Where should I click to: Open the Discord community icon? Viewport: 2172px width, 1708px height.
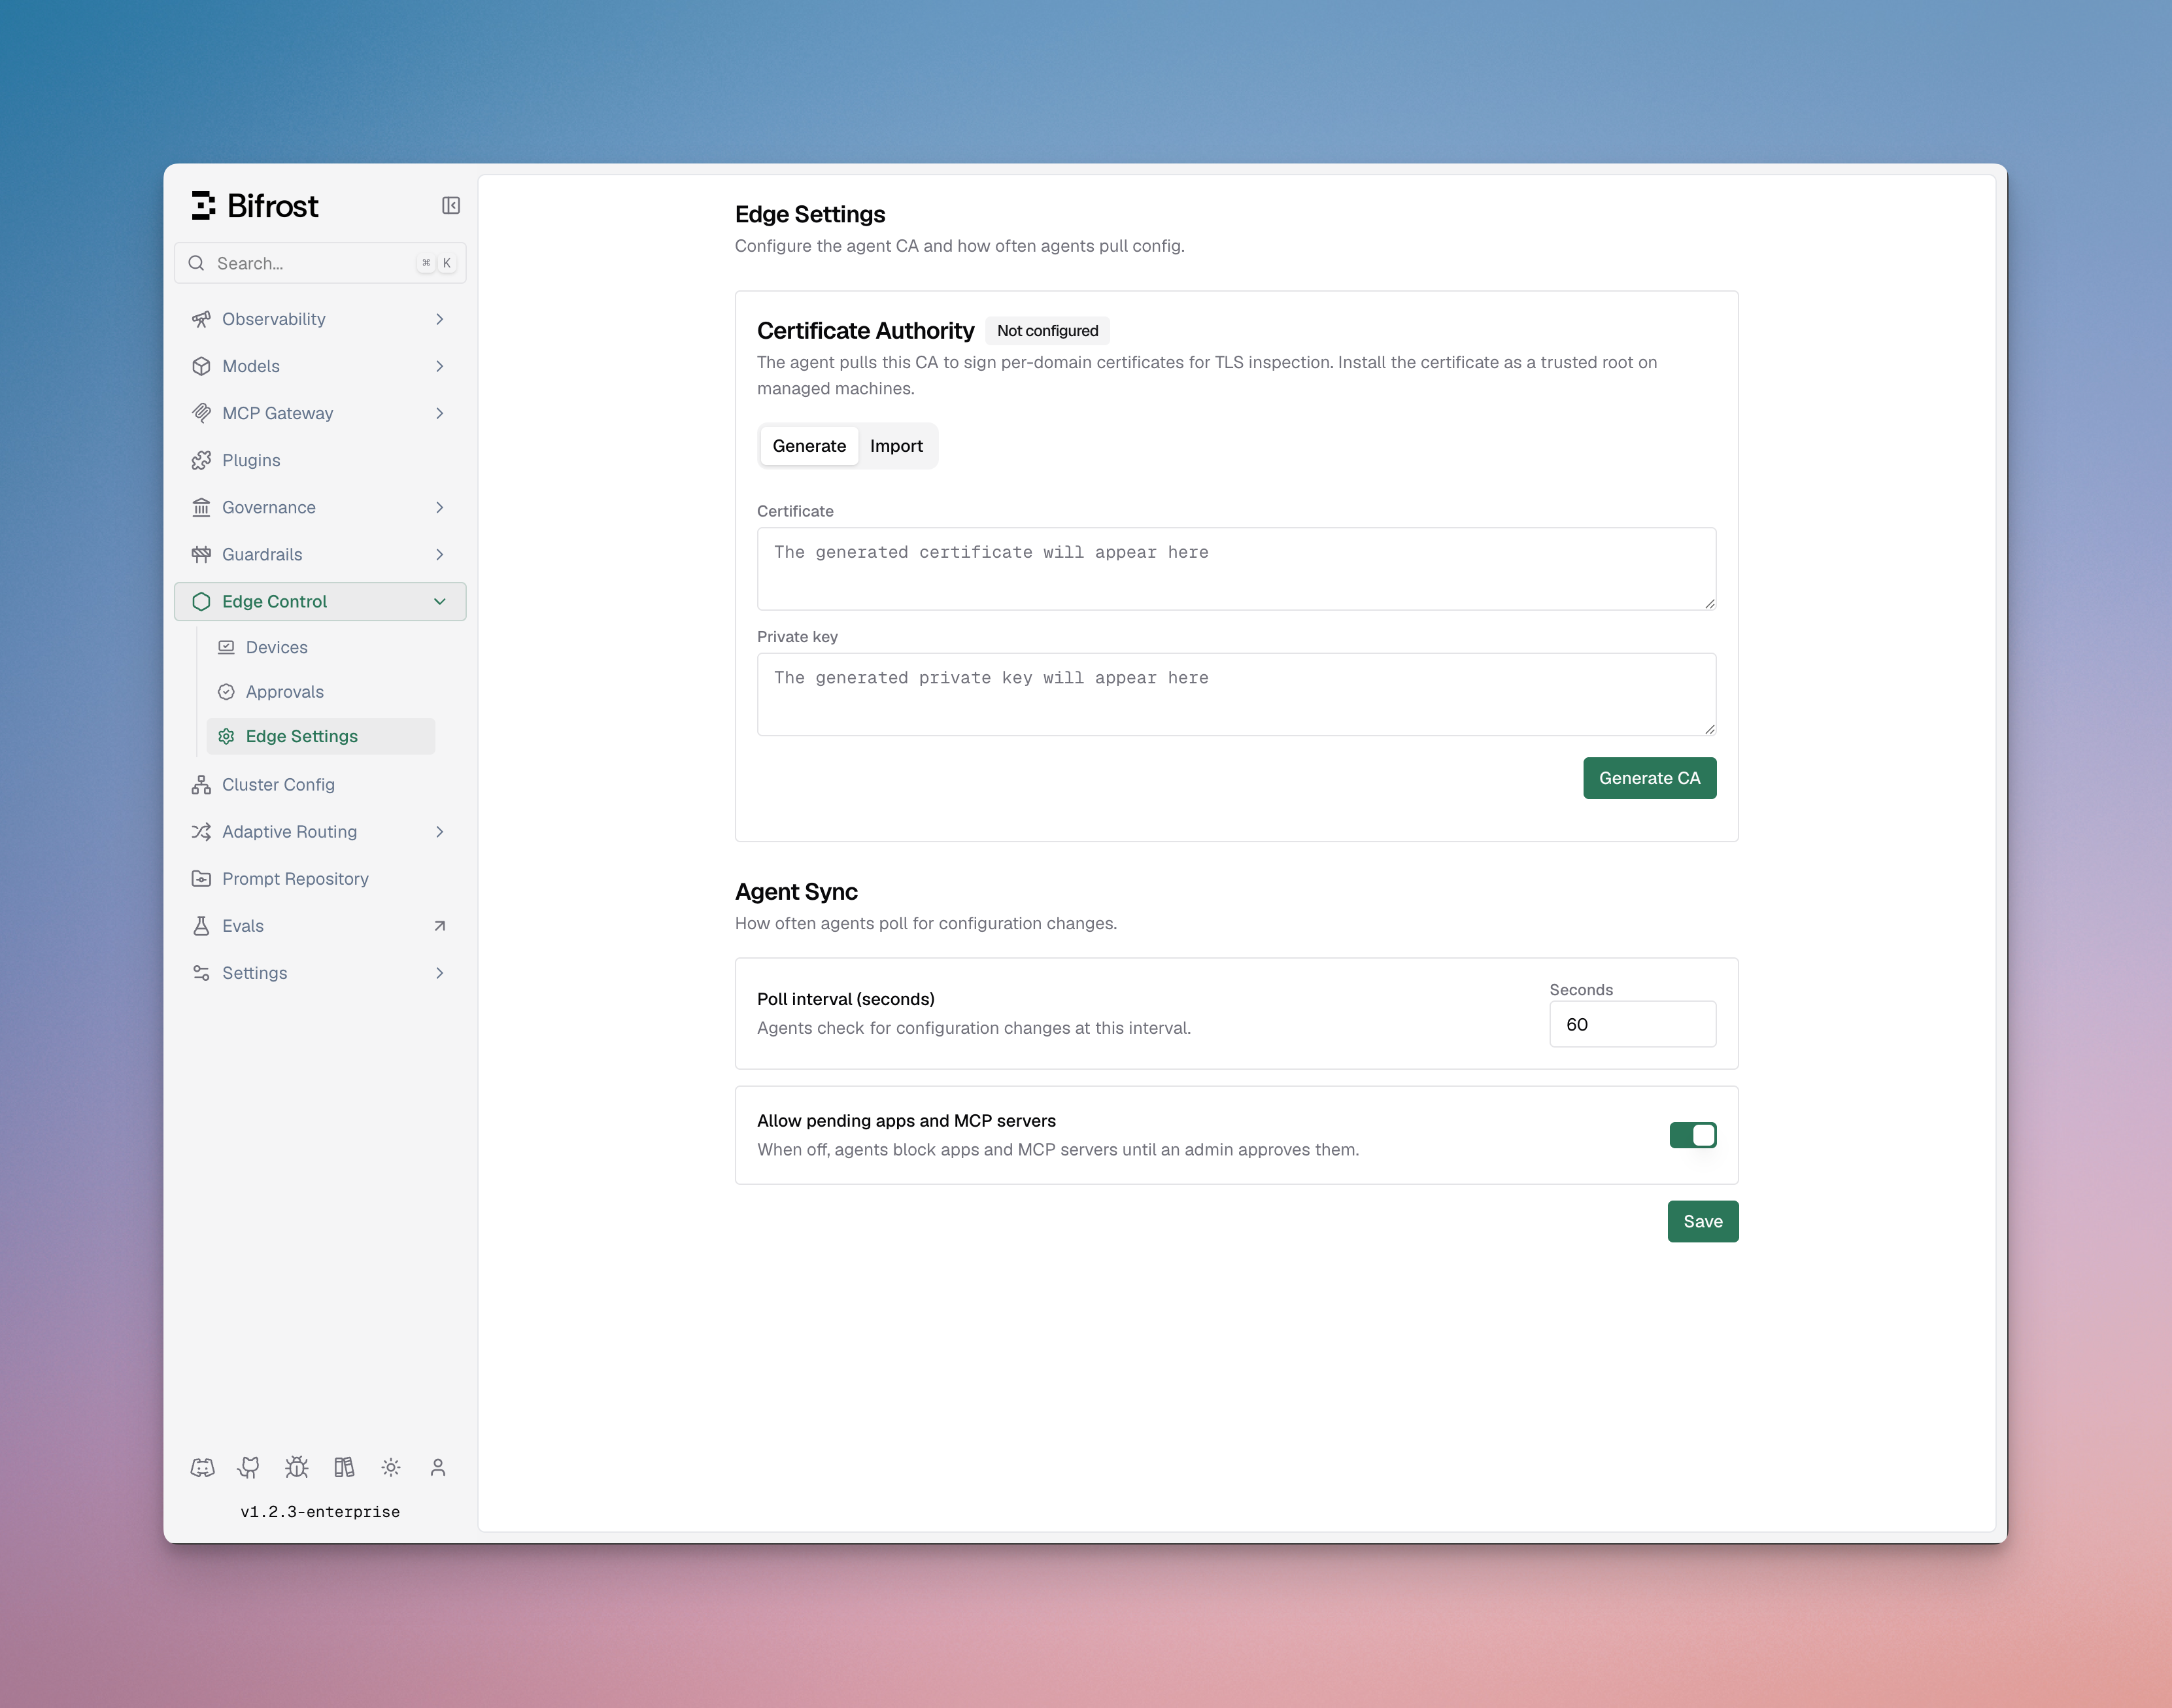[203, 1467]
